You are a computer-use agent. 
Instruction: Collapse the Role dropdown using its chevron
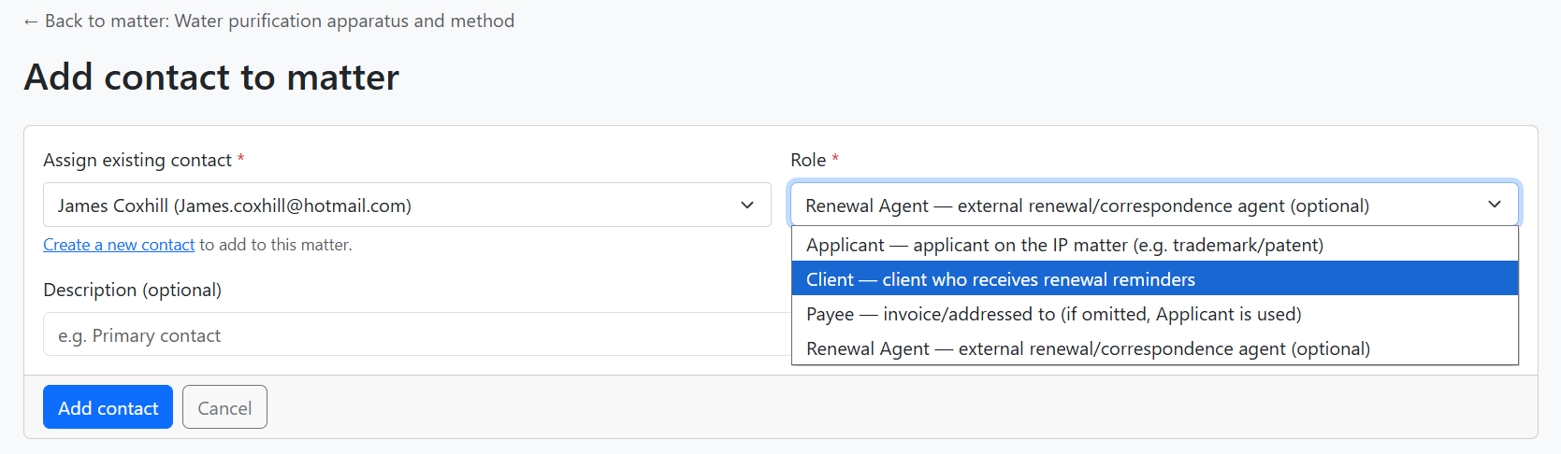pyautogui.click(x=1494, y=205)
